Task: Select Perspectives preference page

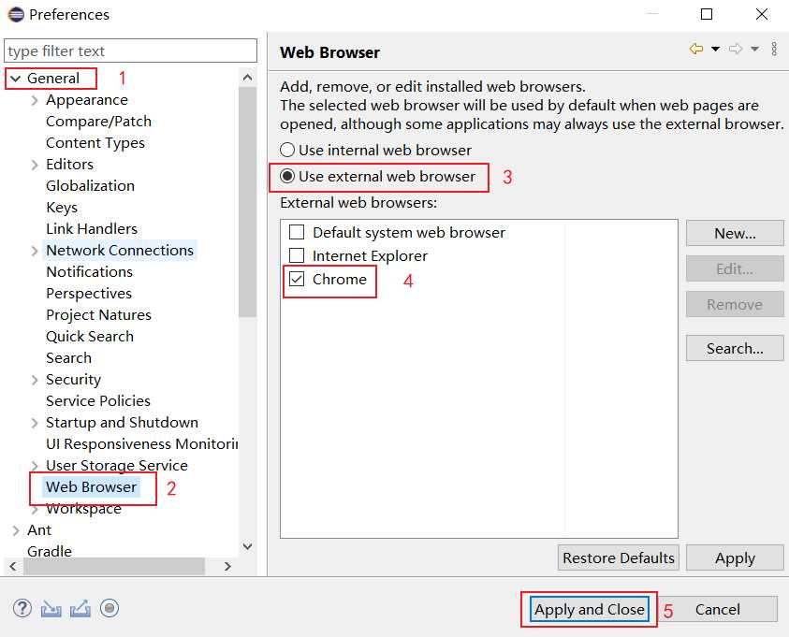Action: (x=89, y=293)
